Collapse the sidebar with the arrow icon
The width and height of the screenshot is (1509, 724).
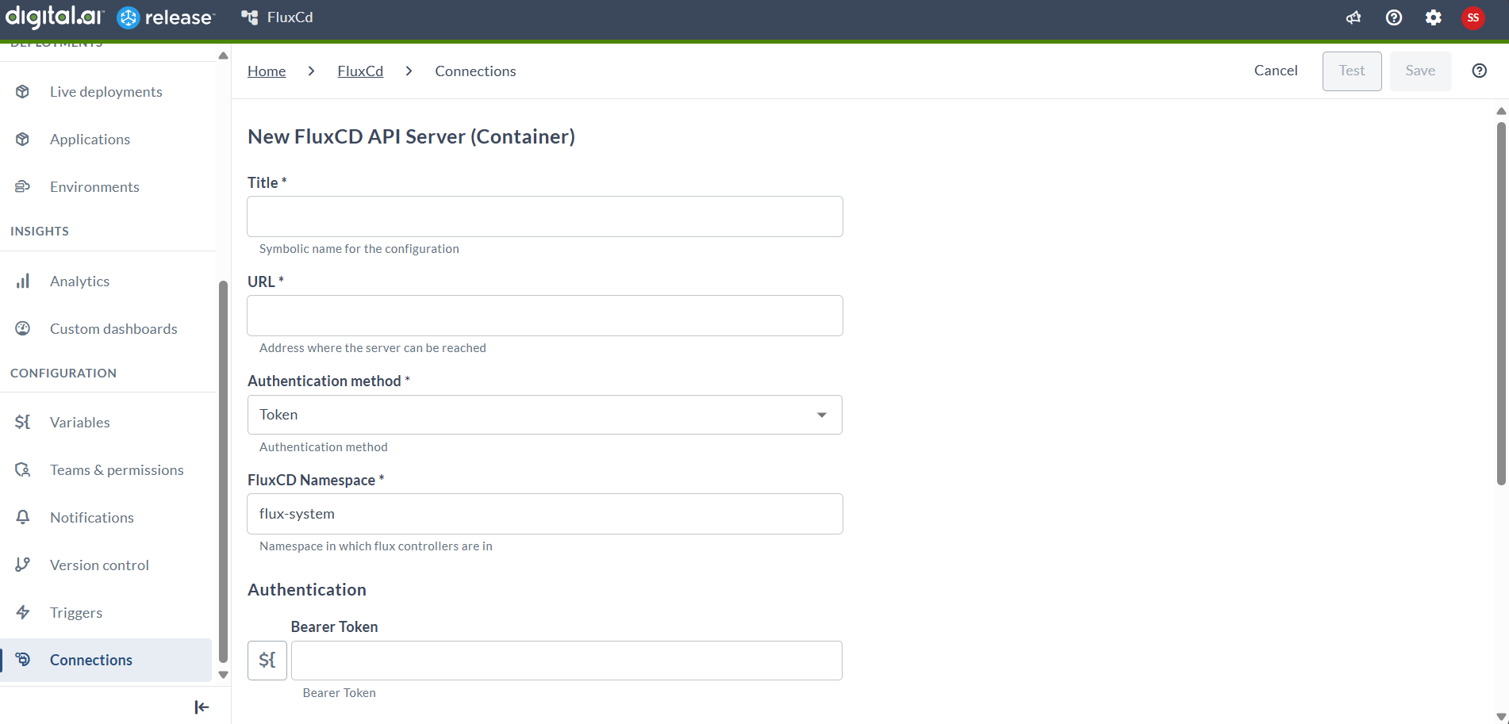click(202, 707)
